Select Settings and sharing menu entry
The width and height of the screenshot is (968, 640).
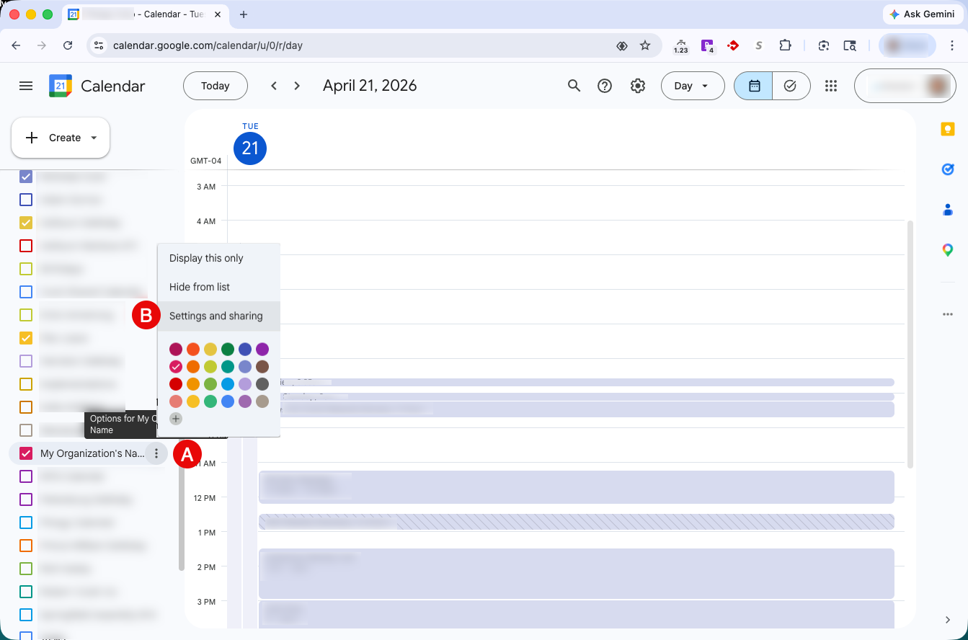click(216, 316)
